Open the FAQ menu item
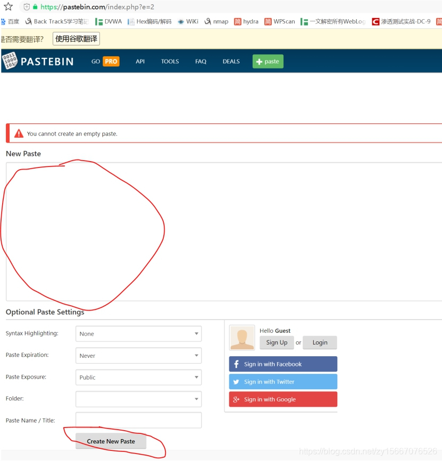The image size is (442, 461). 201,62
